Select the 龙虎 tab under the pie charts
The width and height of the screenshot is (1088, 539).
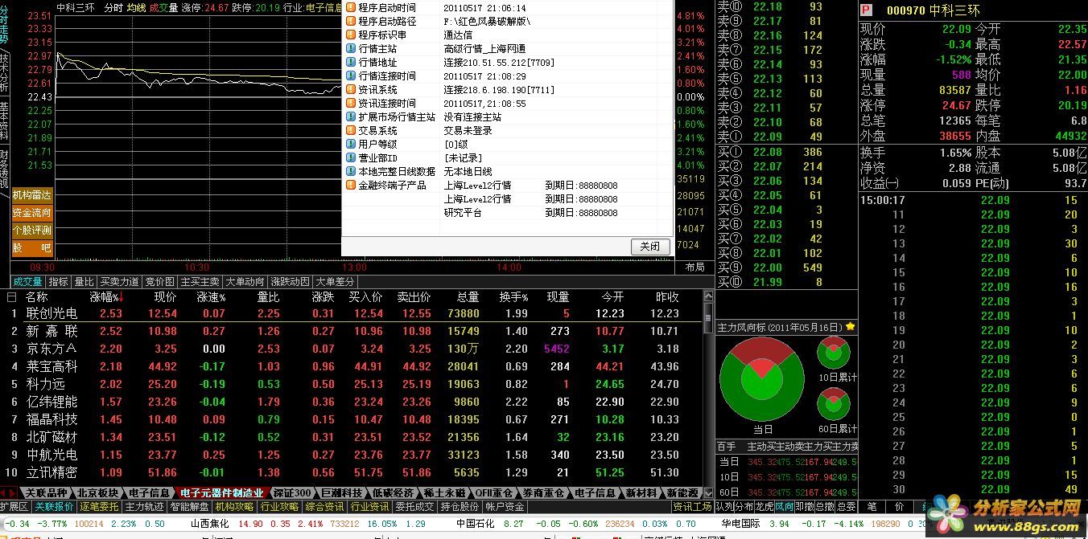(x=764, y=507)
